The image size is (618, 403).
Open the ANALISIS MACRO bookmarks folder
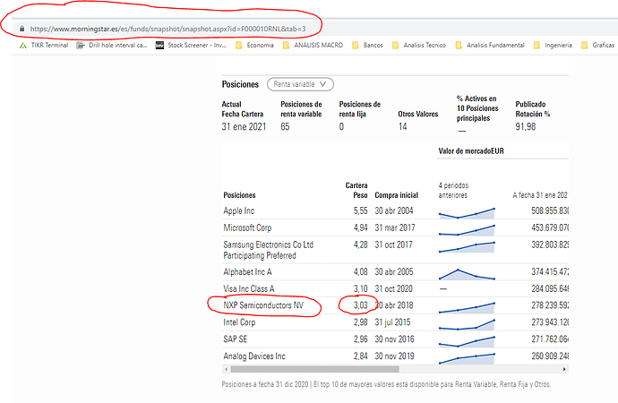[x=313, y=46]
